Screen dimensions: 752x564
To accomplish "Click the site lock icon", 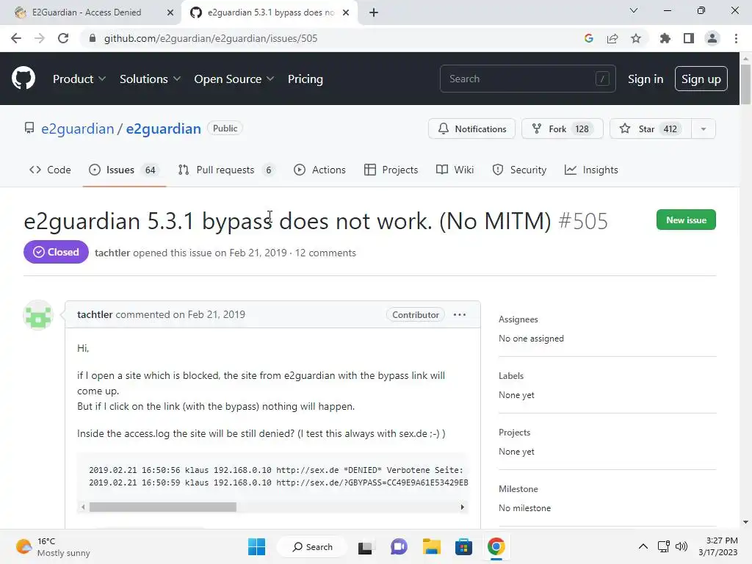I will (x=93, y=38).
